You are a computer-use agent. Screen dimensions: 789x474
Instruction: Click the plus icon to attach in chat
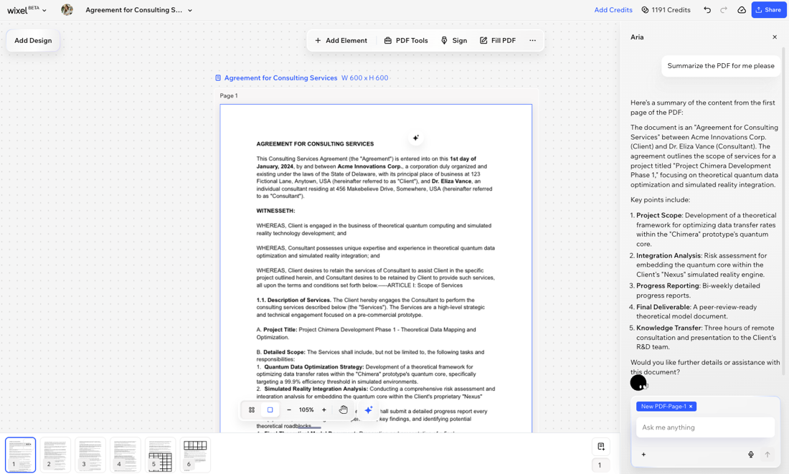point(643,454)
